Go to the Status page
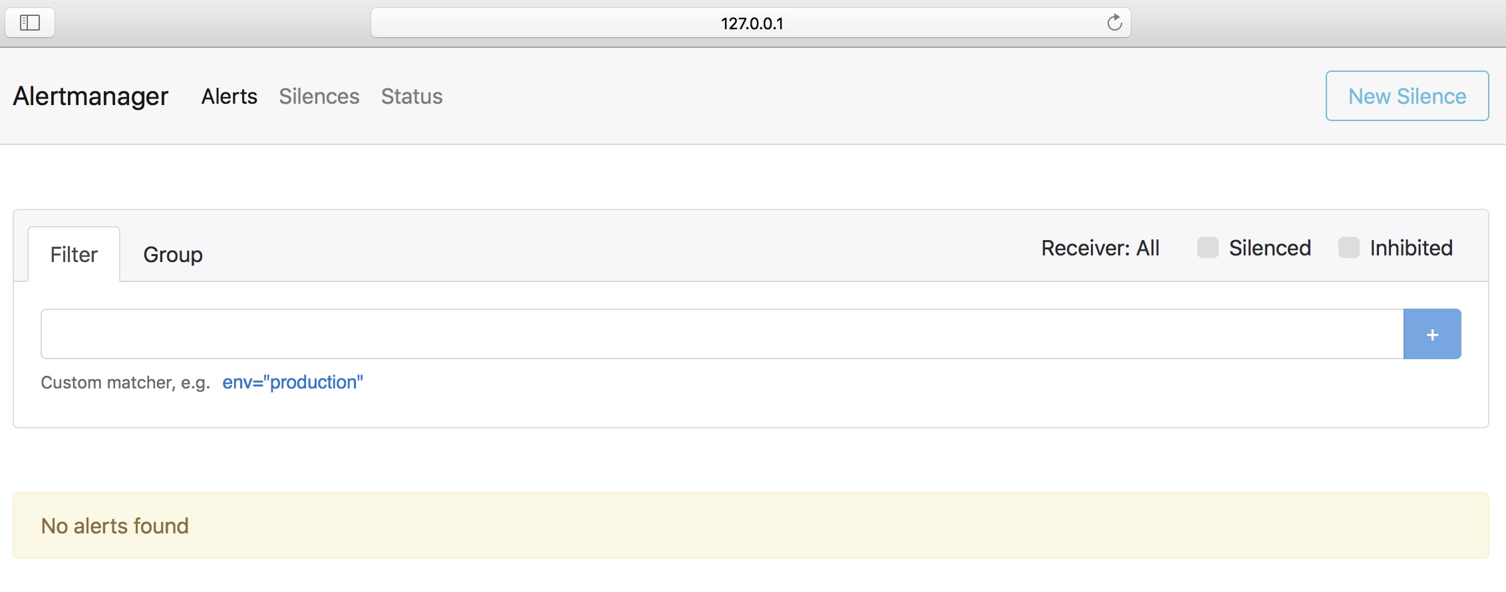1506x592 pixels. [x=412, y=96]
